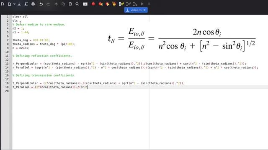Click comment 'Defining reflection coefficients.'
Screen dimensions: 268x150
coord(42,56)
